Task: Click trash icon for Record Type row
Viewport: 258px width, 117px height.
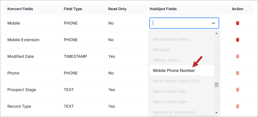Action: click(x=237, y=106)
